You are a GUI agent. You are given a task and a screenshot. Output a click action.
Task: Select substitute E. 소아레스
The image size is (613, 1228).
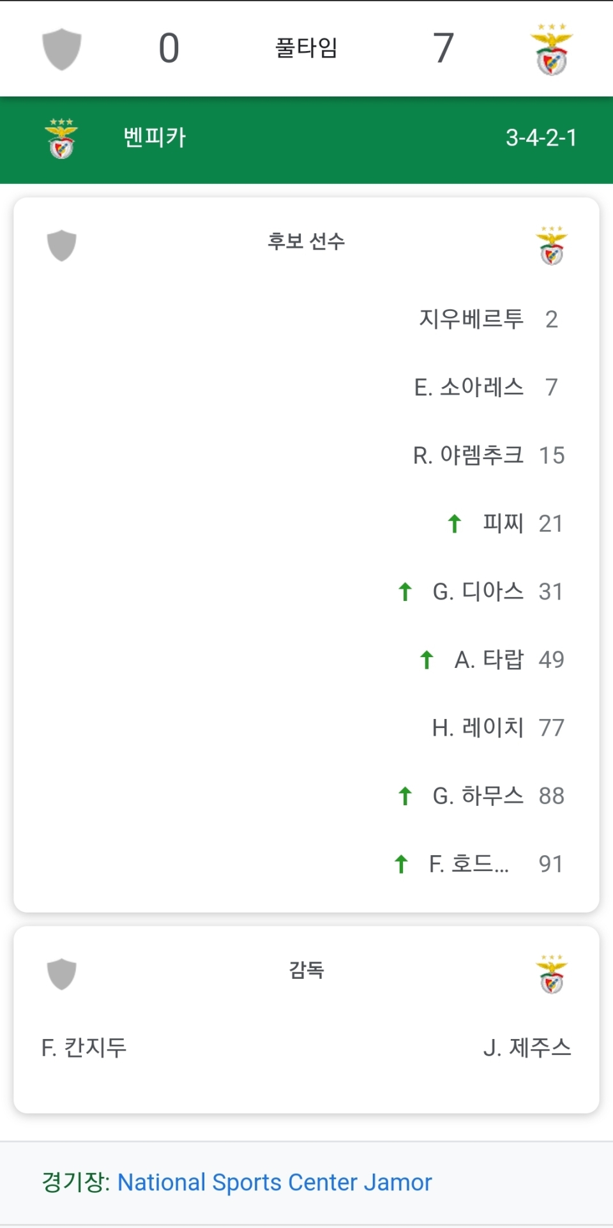(x=469, y=387)
